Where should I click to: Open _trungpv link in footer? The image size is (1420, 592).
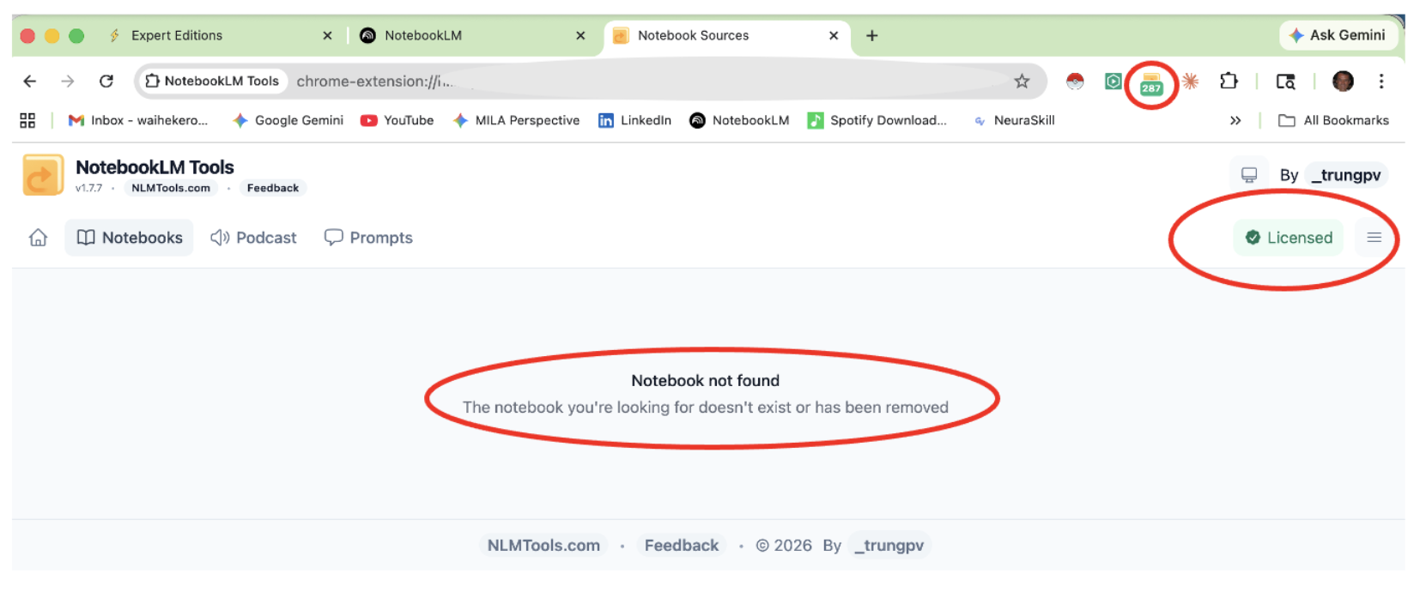(x=889, y=546)
